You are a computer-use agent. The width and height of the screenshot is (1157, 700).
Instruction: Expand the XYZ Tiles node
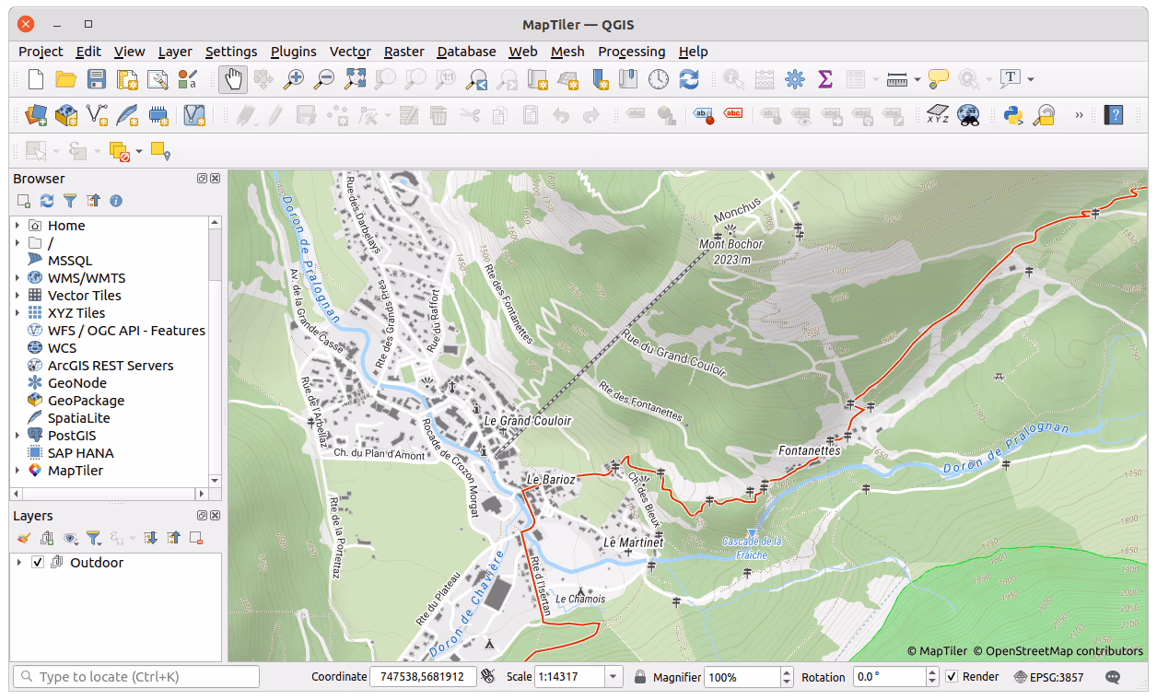pyautogui.click(x=18, y=313)
